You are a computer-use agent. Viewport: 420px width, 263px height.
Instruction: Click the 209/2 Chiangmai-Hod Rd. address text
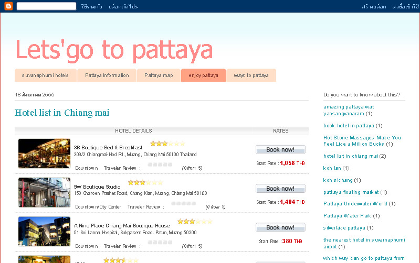click(x=135, y=155)
